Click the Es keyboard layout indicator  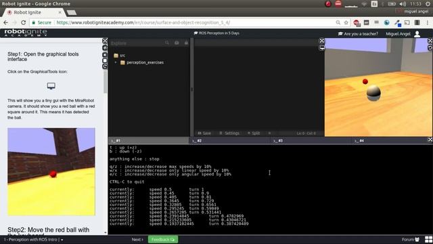tap(374, 4)
